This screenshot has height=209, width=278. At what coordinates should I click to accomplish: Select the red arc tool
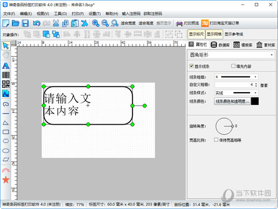pos(6,170)
